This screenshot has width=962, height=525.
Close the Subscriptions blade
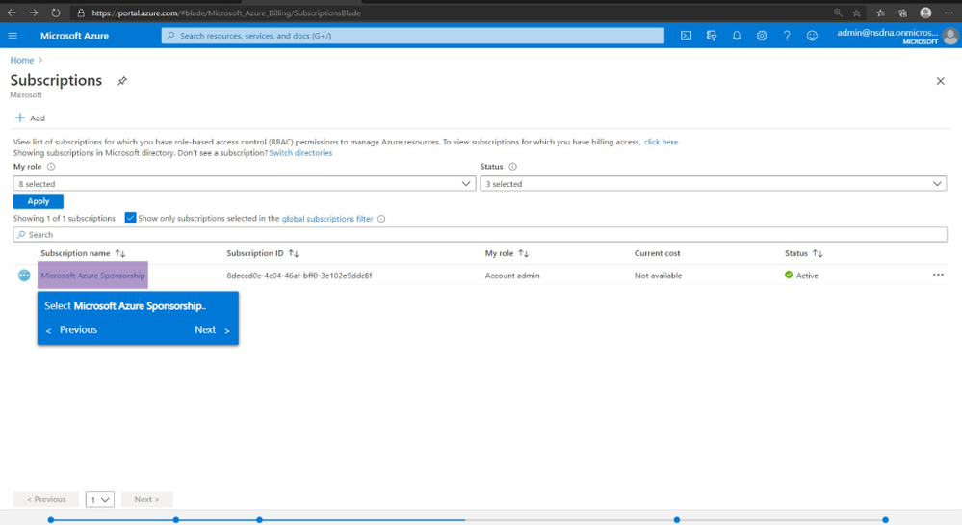tap(940, 81)
